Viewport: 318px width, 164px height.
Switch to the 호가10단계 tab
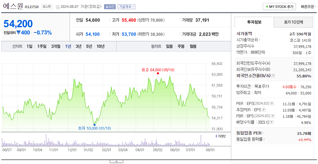[x=293, y=22]
